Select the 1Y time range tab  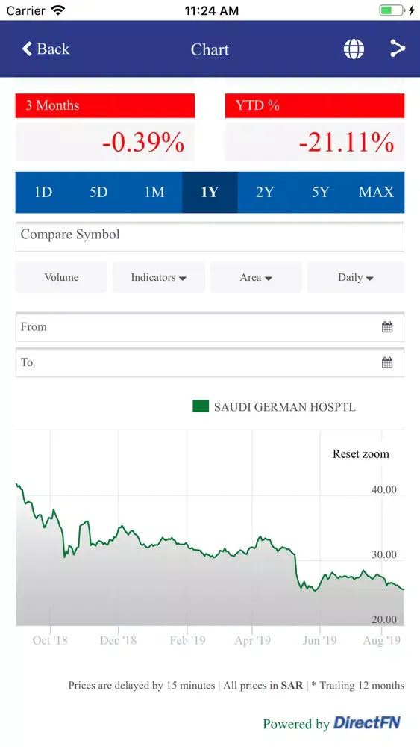[210, 192]
